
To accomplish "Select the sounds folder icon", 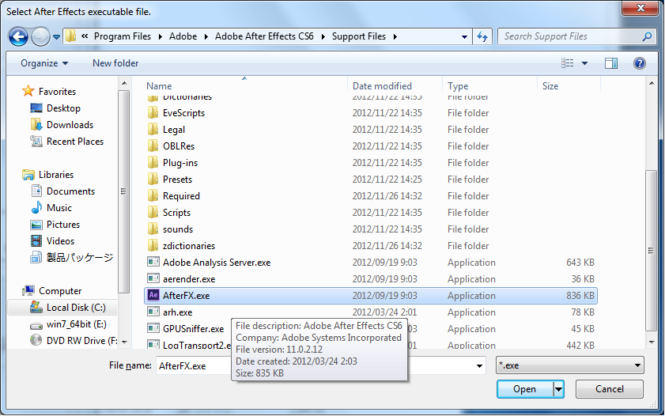I will coord(153,229).
